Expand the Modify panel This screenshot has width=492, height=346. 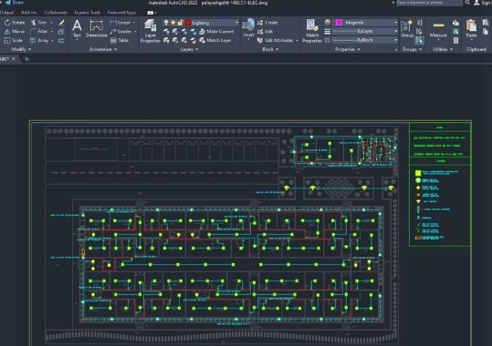click(21, 49)
